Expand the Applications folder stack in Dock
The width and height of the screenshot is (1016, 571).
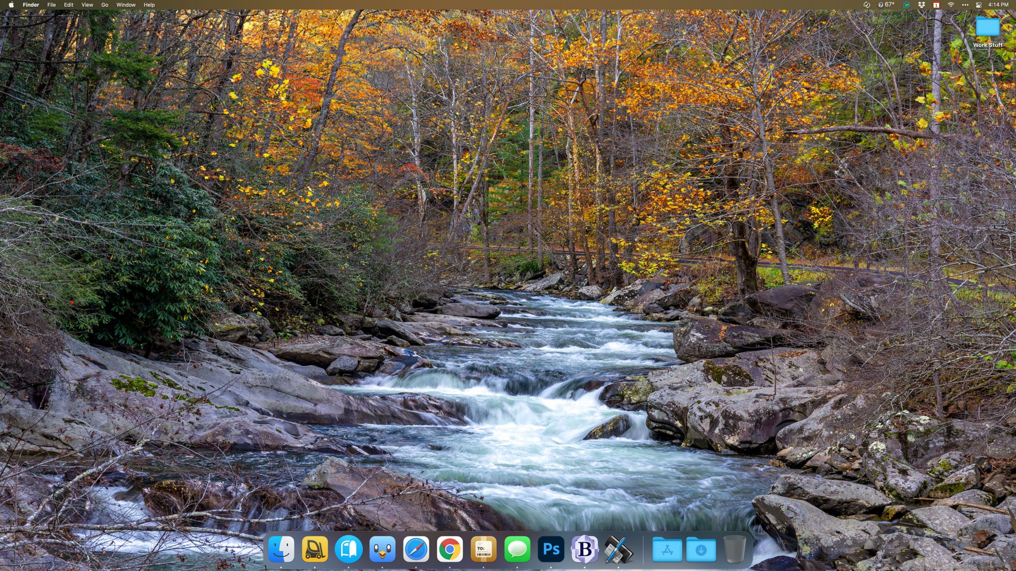(667, 550)
